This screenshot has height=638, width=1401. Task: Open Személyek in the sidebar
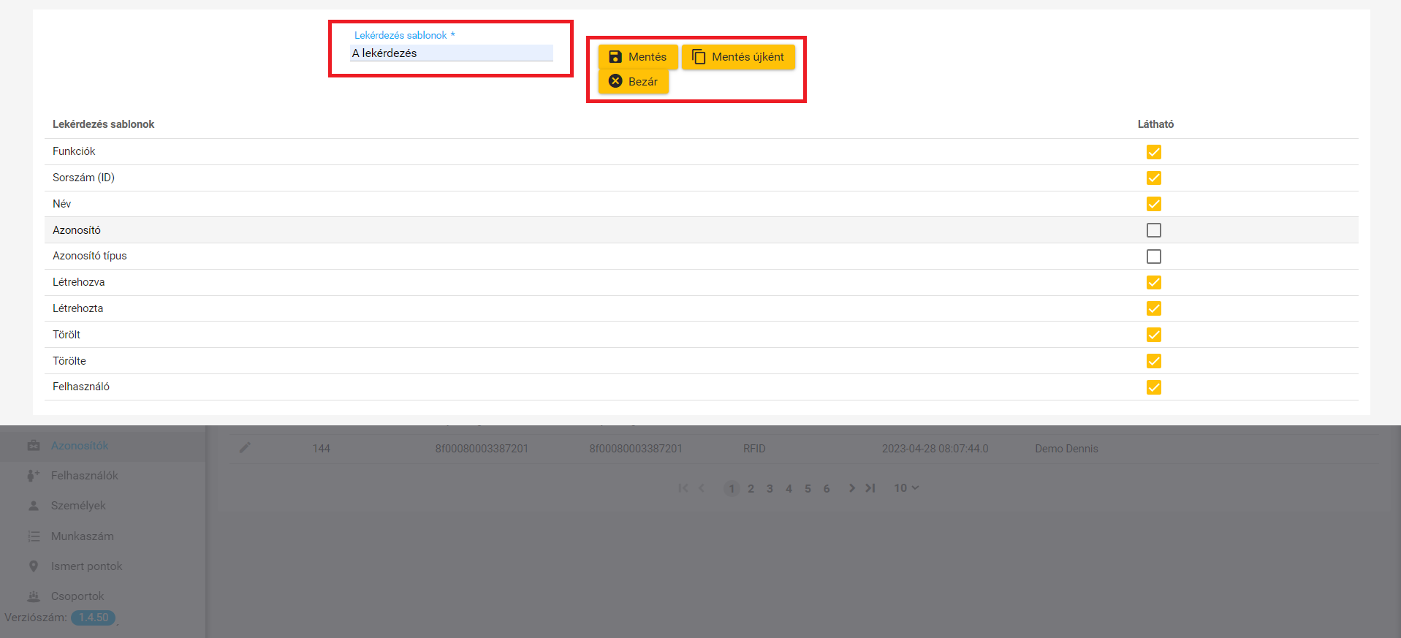[x=78, y=506]
